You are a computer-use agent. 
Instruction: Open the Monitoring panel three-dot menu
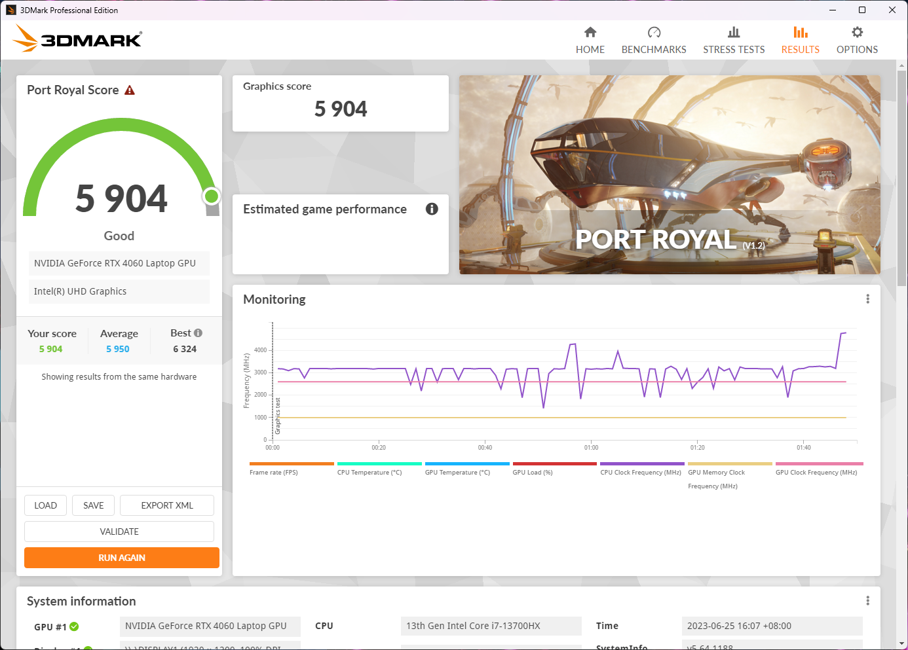(867, 299)
